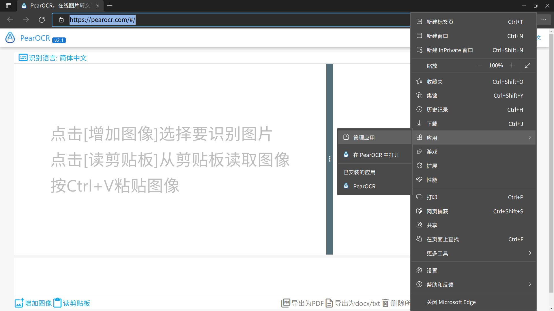Expand the 帮助和反馈 chevron
Viewport: 554px width, 311px height.
[x=530, y=285]
